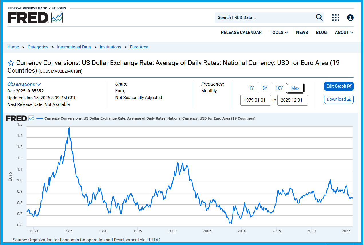The height and width of the screenshot is (245, 364).
Task: Click the favorite star beside series title
Action: pyautogui.click(x=11, y=63)
